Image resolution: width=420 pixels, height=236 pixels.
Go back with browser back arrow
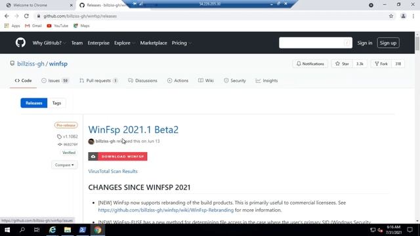pyautogui.click(x=7, y=16)
